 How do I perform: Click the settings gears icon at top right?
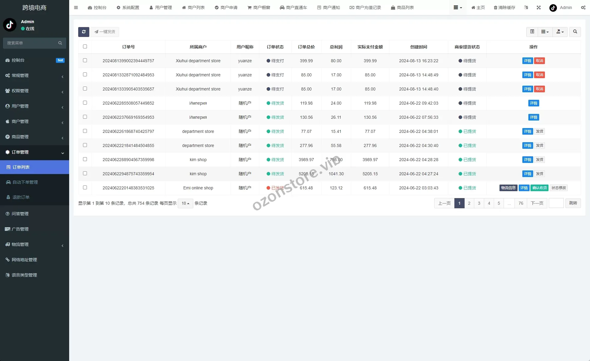[583, 8]
